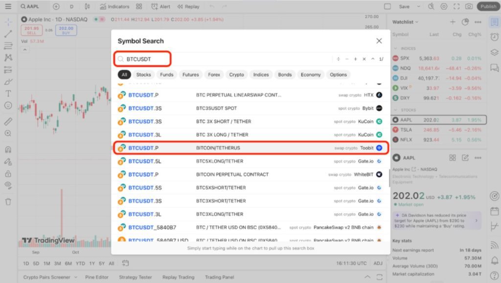
Task: Switch to Strategy Tester tab
Action: (136, 277)
